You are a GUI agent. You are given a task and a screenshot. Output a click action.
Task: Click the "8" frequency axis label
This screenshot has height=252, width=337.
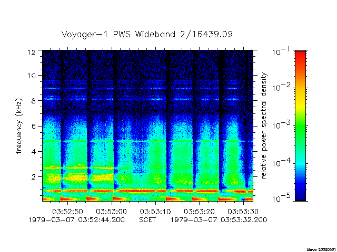point(34,101)
